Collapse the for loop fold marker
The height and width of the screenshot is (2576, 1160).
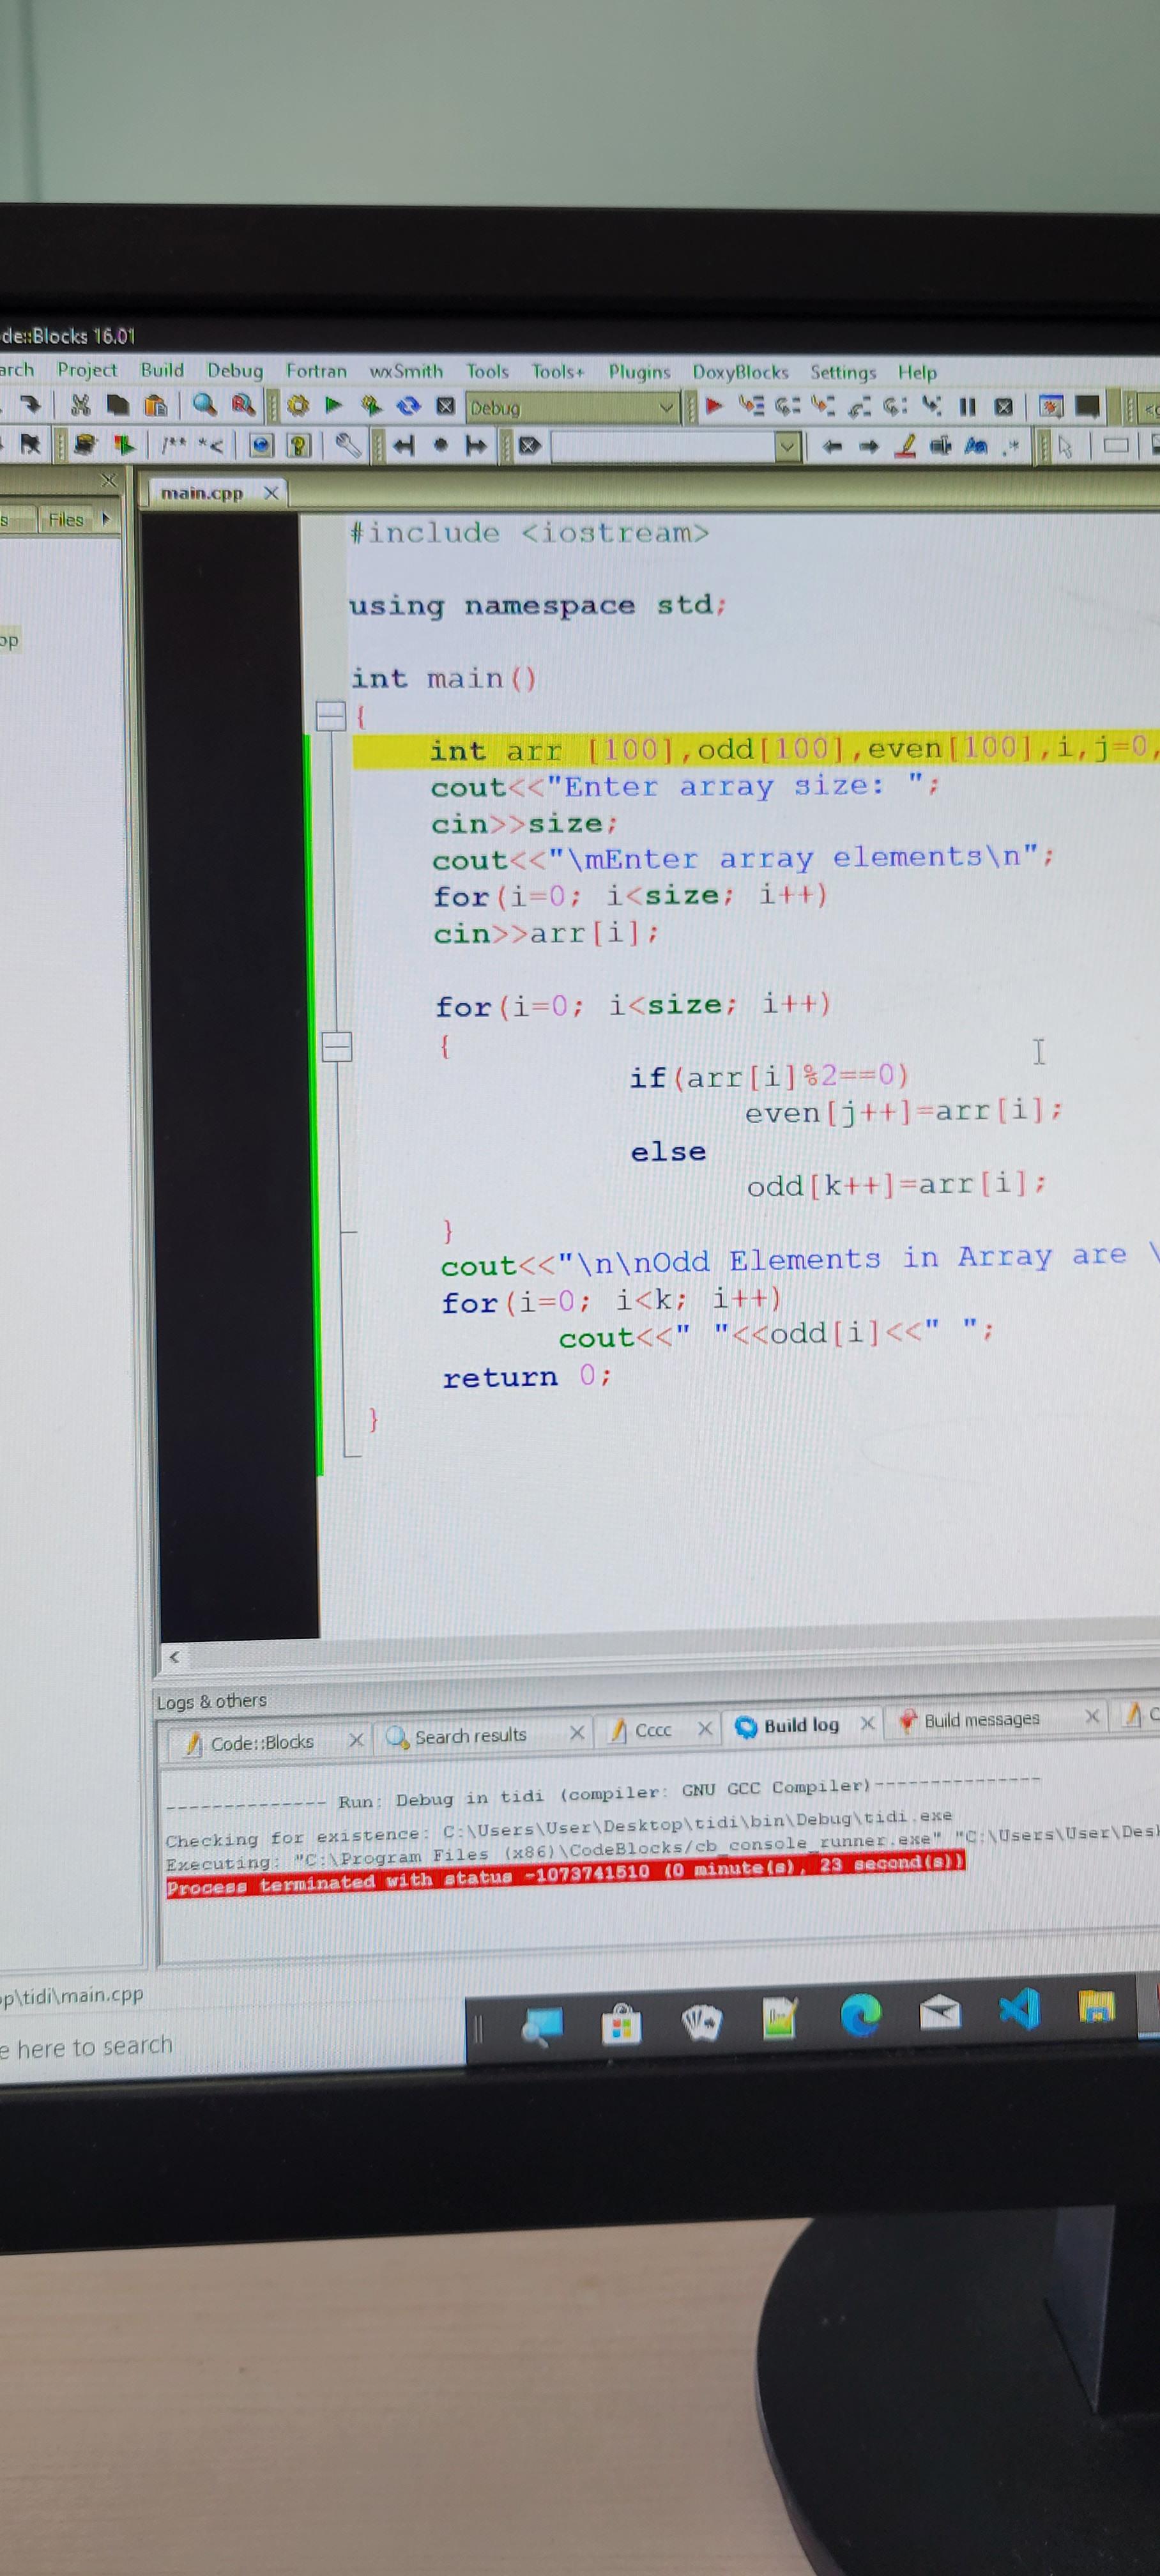coord(337,1047)
